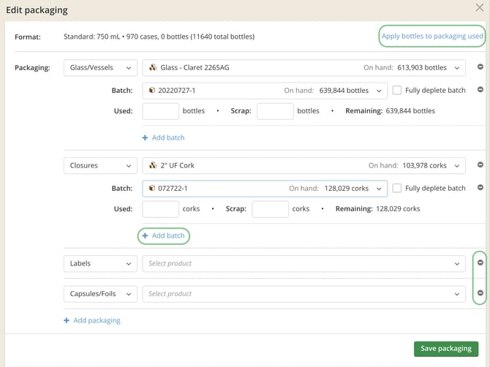Remove batch 20220727-1 with minus icon

point(480,91)
